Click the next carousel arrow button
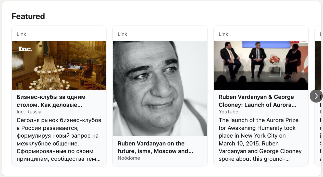Image resolution: width=323 pixels, height=177 pixels. click(316, 96)
